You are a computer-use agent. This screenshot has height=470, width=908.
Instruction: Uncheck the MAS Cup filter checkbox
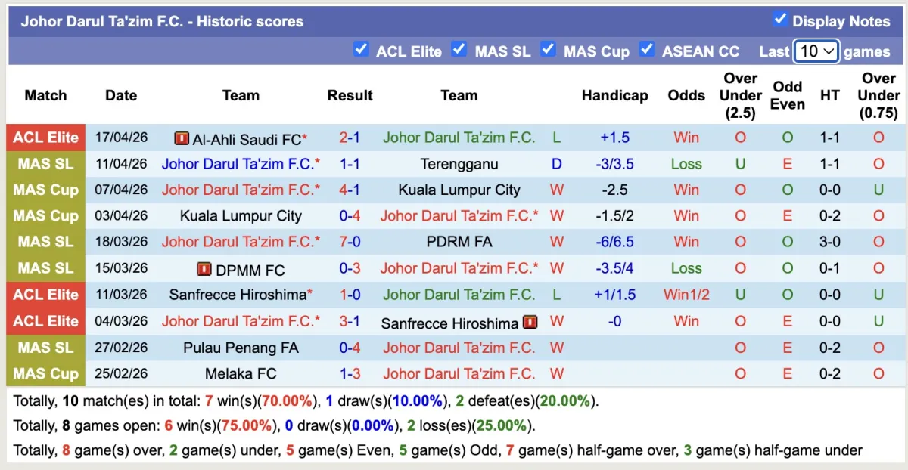[548, 50]
